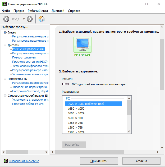165x167 pixels.
Task: Select Изменение разрешения in the tree
Action: (x=28, y=49)
